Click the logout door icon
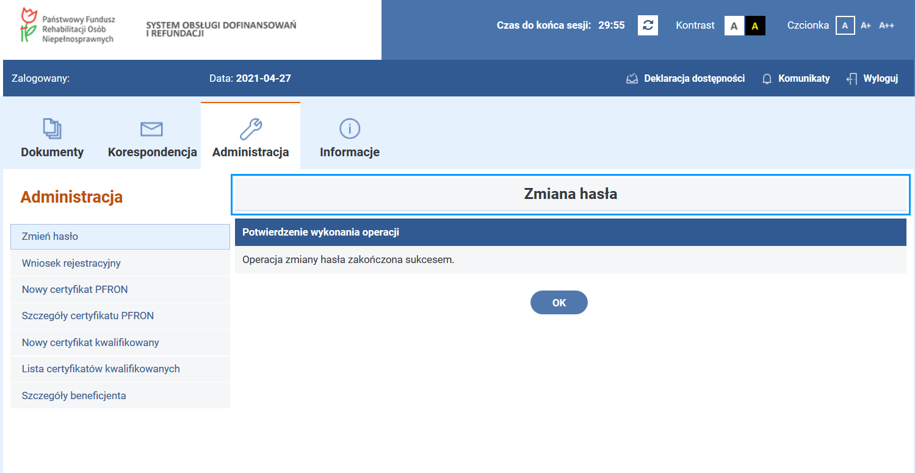This screenshot has width=915, height=473. [x=852, y=79]
